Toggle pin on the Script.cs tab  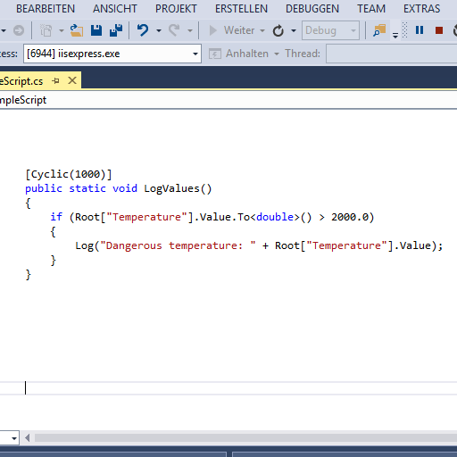pos(55,80)
